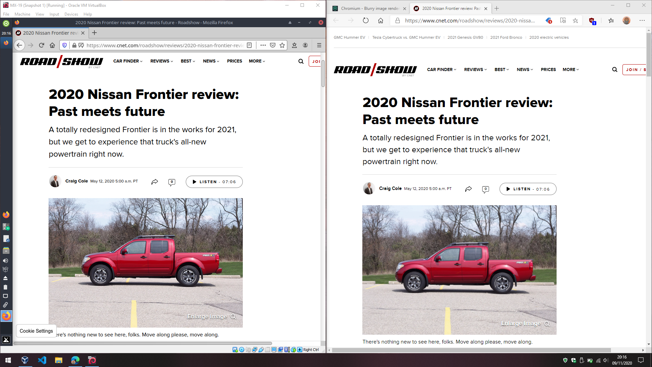This screenshot has width=652, height=367.
Task: Open Firefox hamburger menu
Action: [319, 45]
